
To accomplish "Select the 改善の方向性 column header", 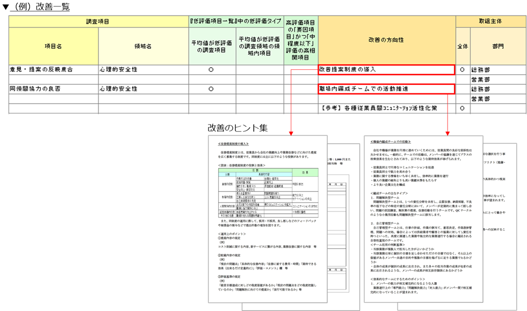I will (386, 40).
